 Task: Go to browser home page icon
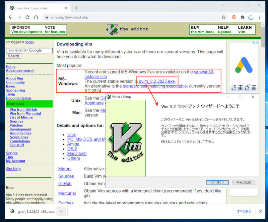pos(36,17)
